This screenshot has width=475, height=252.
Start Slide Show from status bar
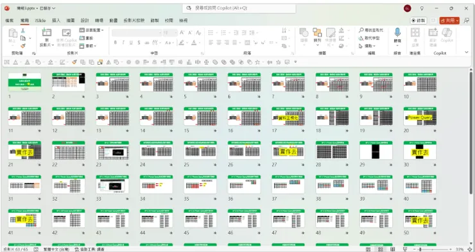point(405,249)
